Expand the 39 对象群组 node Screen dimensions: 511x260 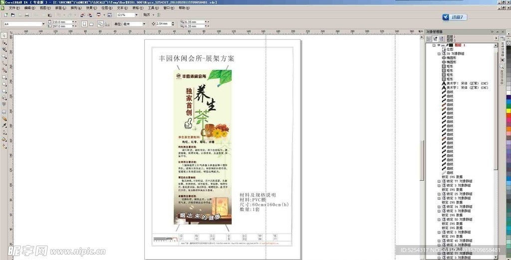(x=439, y=54)
